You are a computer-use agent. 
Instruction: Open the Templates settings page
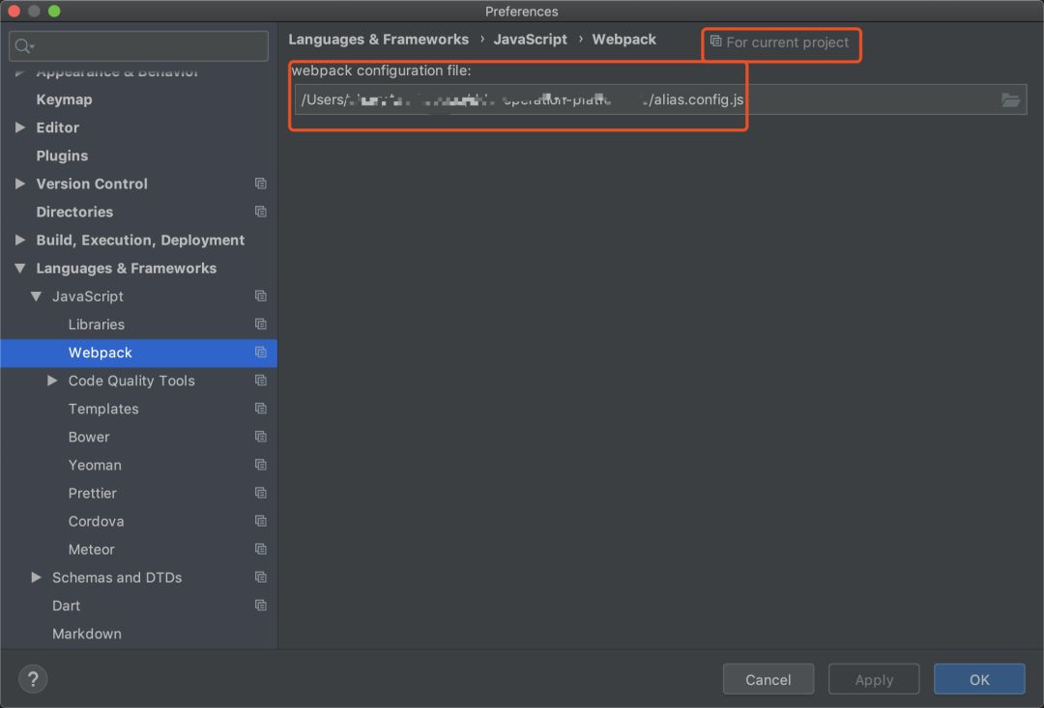coord(103,410)
